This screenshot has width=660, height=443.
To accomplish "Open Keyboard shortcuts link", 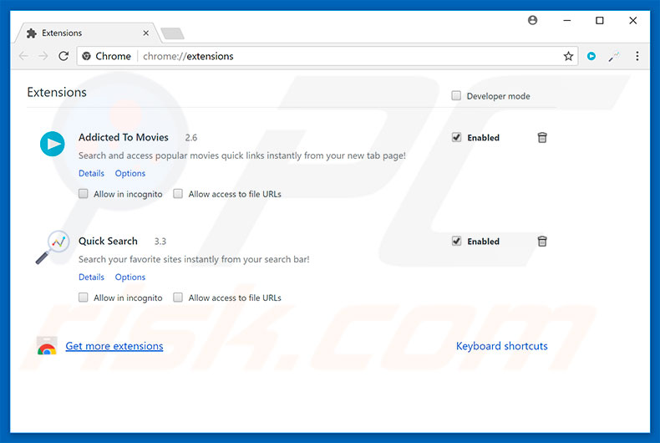I will click(x=502, y=346).
